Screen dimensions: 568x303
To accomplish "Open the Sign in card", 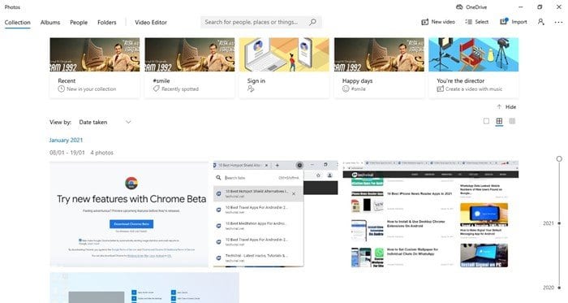I will click(x=284, y=67).
